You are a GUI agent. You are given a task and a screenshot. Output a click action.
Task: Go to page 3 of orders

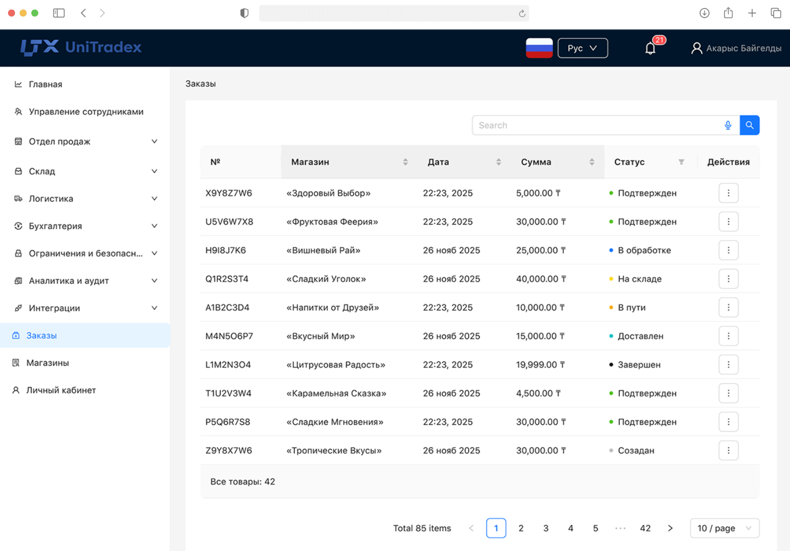click(545, 528)
